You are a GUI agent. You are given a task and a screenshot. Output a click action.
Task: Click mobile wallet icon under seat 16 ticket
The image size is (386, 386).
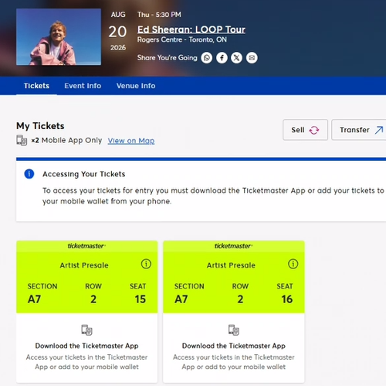pos(234,330)
